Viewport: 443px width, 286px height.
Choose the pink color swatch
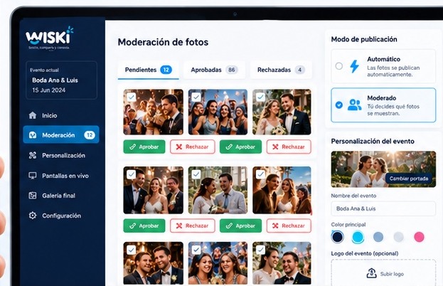[419, 237]
